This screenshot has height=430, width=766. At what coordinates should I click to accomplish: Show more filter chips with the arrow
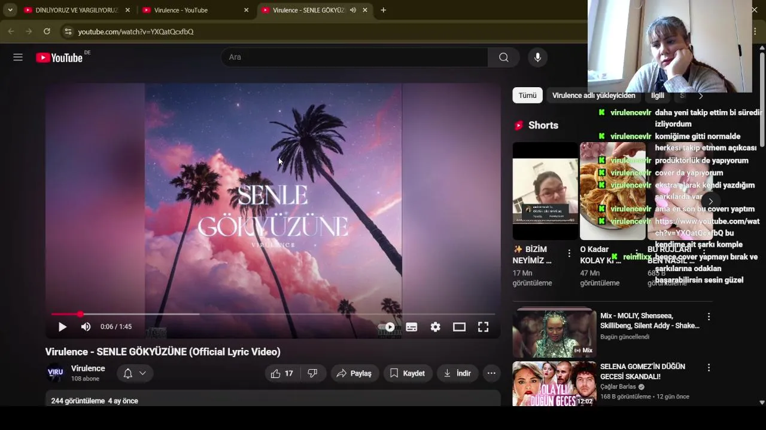[701, 96]
